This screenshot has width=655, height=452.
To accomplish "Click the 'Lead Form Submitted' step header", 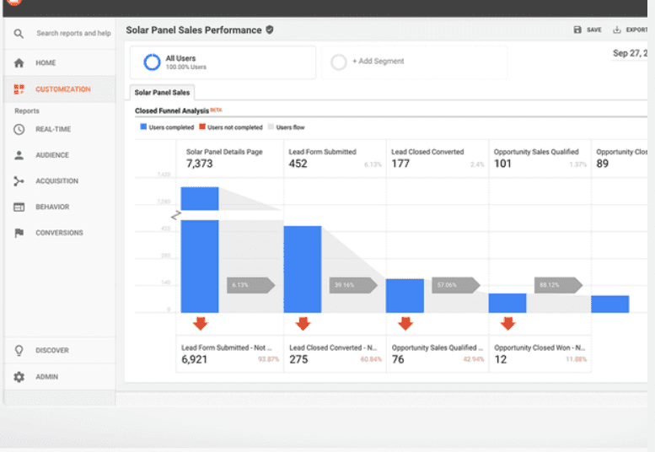I will pos(323,152).
